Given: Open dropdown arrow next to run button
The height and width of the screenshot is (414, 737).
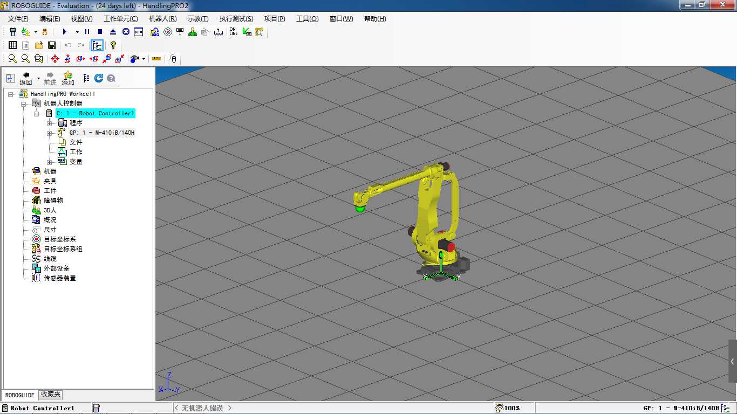Looking at the screenshot, I should (x=77, y=32).
